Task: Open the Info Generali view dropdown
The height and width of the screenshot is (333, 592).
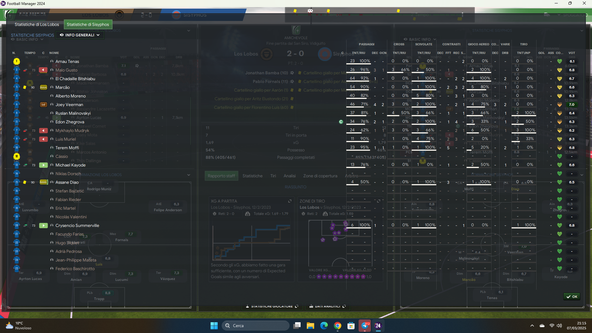Action: [80, 35]
